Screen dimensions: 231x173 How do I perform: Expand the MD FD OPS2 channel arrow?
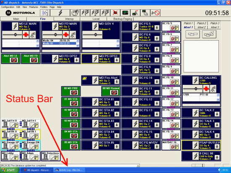click(76, 60)
